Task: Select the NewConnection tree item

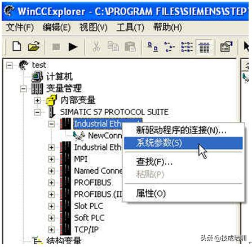Action: pos(105,135)
